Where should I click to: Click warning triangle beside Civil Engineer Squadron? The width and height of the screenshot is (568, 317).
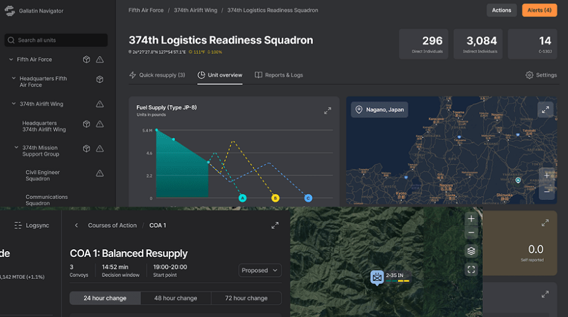pyautogui.click(x=100, y=173)
